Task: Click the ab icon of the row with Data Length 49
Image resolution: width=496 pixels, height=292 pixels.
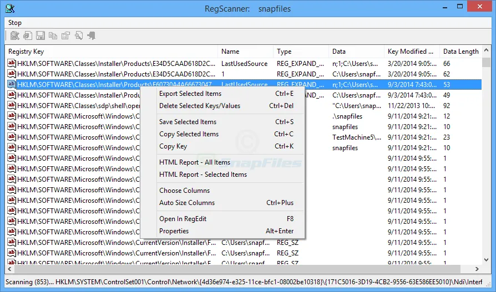Action: [12, 95]
